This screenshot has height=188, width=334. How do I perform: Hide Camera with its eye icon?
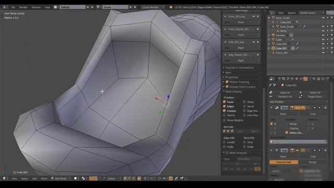324,35
